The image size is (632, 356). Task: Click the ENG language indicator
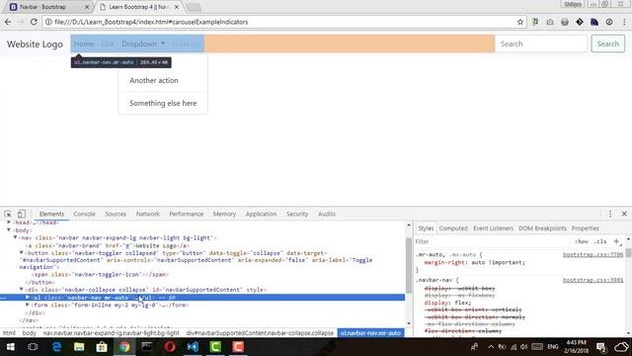(x=553, y=347)
